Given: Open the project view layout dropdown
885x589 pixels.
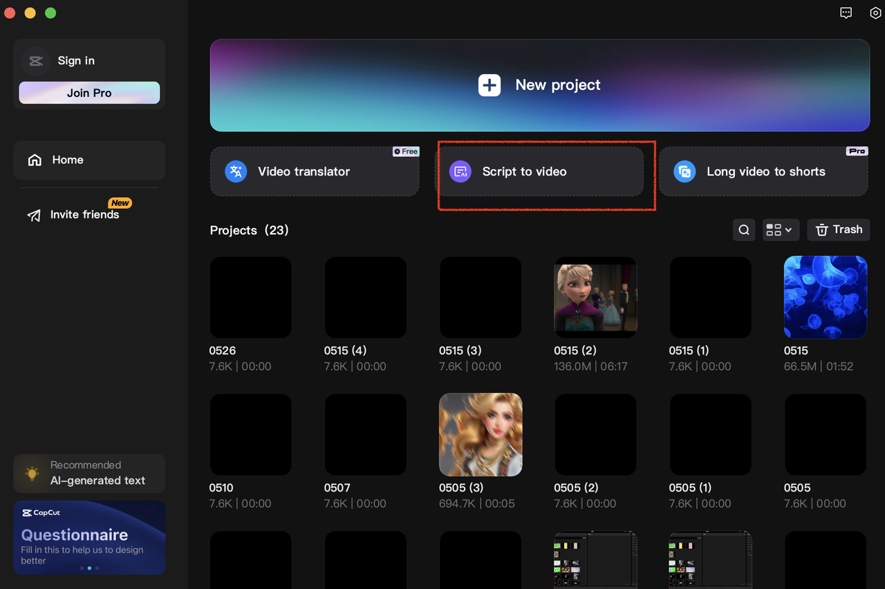Looking at the screenshot, I should [x=781, y=230].
